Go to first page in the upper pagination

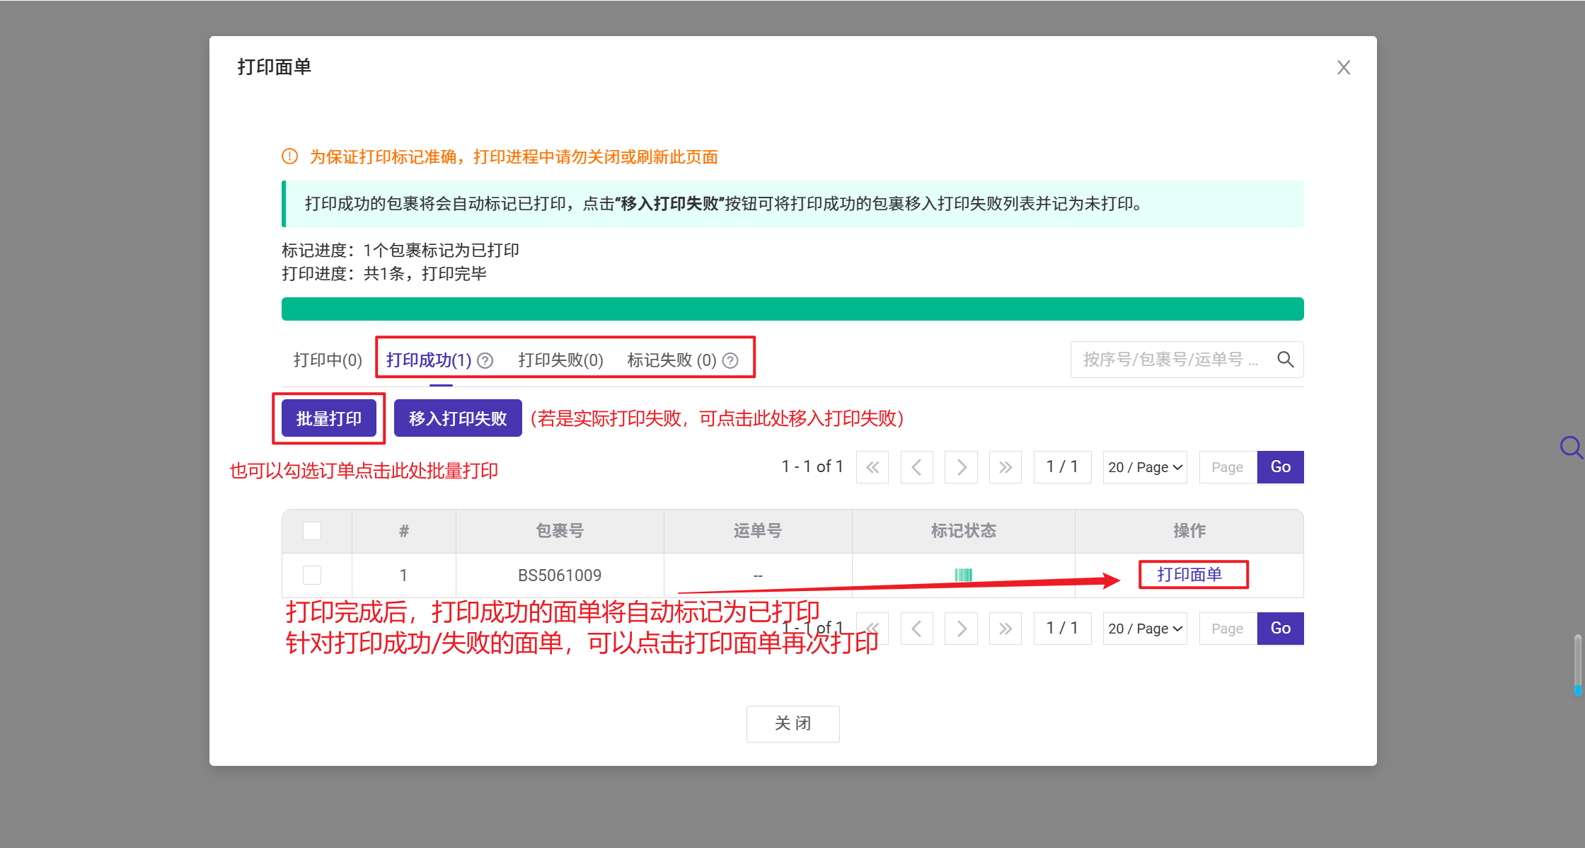click(x=872, y=467)
